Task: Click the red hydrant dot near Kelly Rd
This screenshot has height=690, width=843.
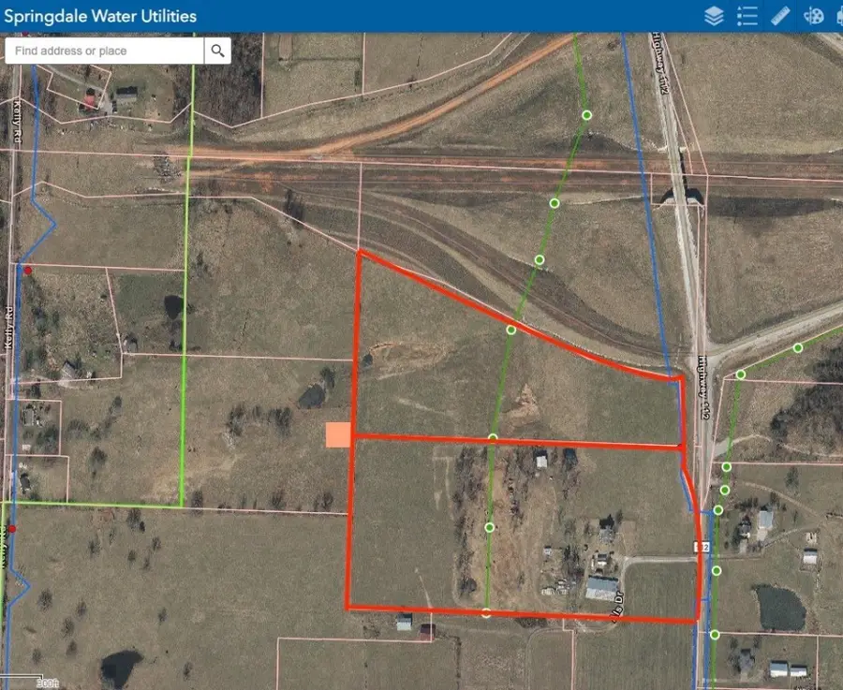Action: click(26, 270)
